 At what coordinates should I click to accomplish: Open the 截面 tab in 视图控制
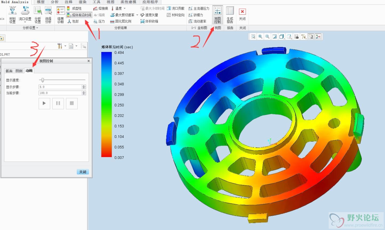[x=9, y=71]
